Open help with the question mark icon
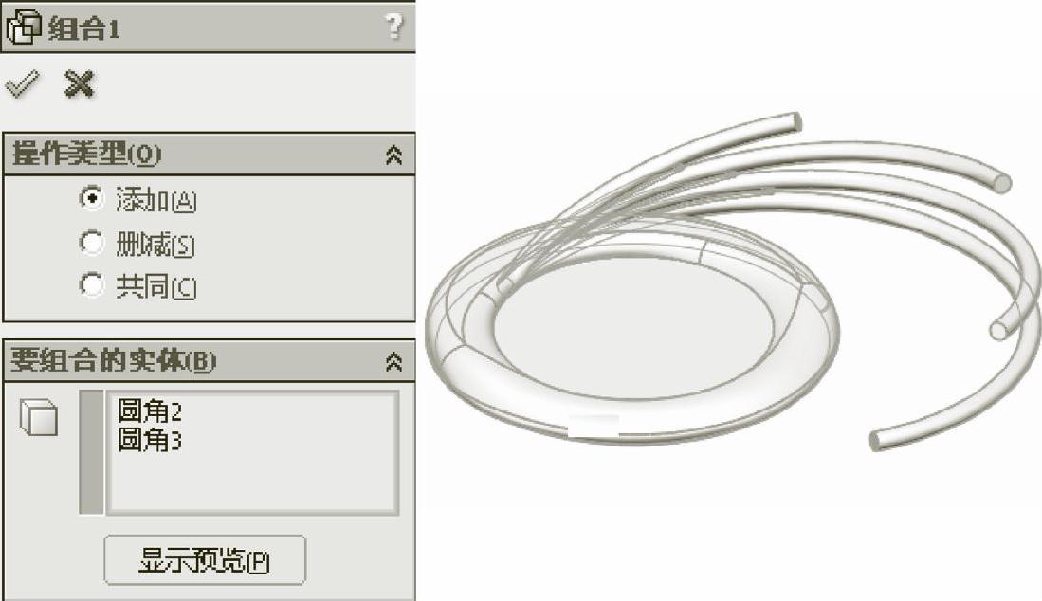The image size is (1042, 601). (393, 27)
